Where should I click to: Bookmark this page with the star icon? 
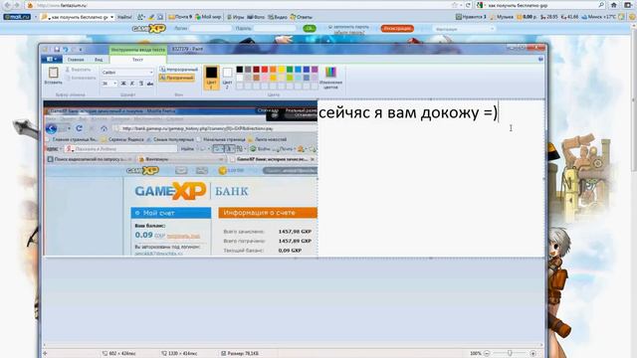pyautogui.click(x=455, y=5)
